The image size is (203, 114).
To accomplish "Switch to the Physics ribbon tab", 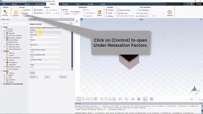I will (x=27, y=4).
